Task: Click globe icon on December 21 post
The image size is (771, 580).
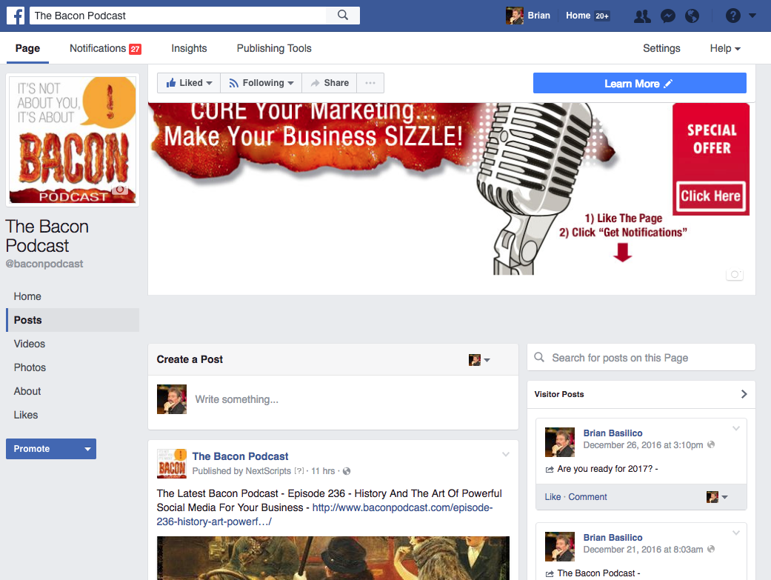Action: click(711, 549)
